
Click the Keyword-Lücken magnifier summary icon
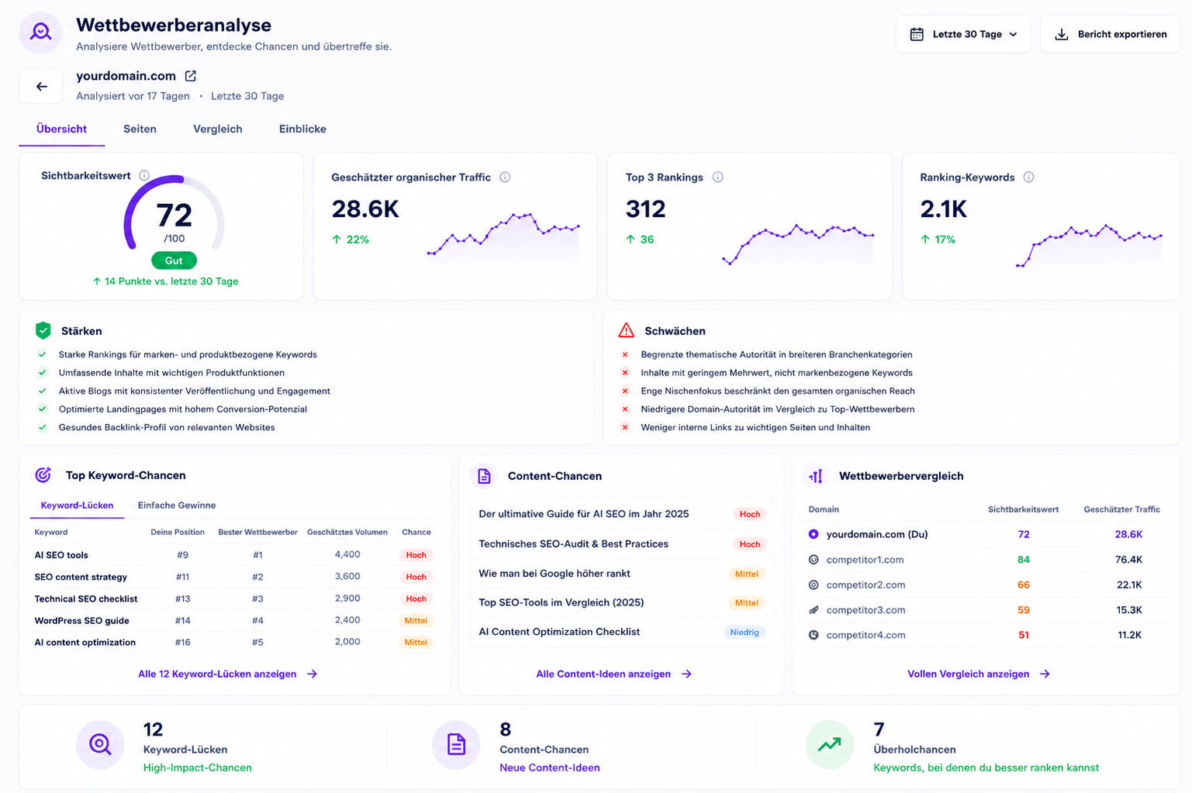pos(100,745)
